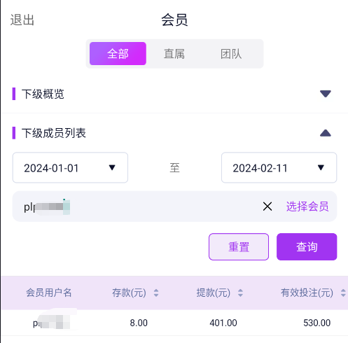Select the member row with 8.00 deposit
Viewport: 348px width, 343px height.
(x=174, y=323)
